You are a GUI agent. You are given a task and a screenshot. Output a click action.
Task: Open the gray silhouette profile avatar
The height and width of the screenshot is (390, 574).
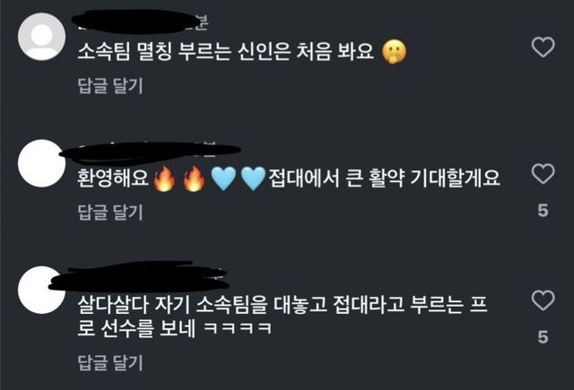pyautogui.click(x=42, y=36)
